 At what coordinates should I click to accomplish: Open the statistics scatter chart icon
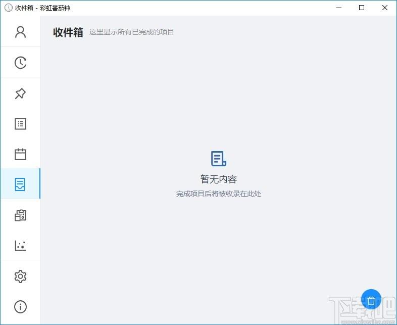point(20,246)
